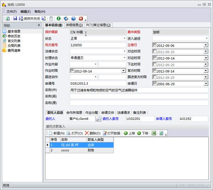
Task: Toggle the 立卷日 date checkbox
Action: point(154,45)
